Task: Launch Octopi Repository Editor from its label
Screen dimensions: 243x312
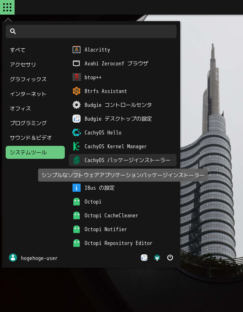Action: (118, 243)
